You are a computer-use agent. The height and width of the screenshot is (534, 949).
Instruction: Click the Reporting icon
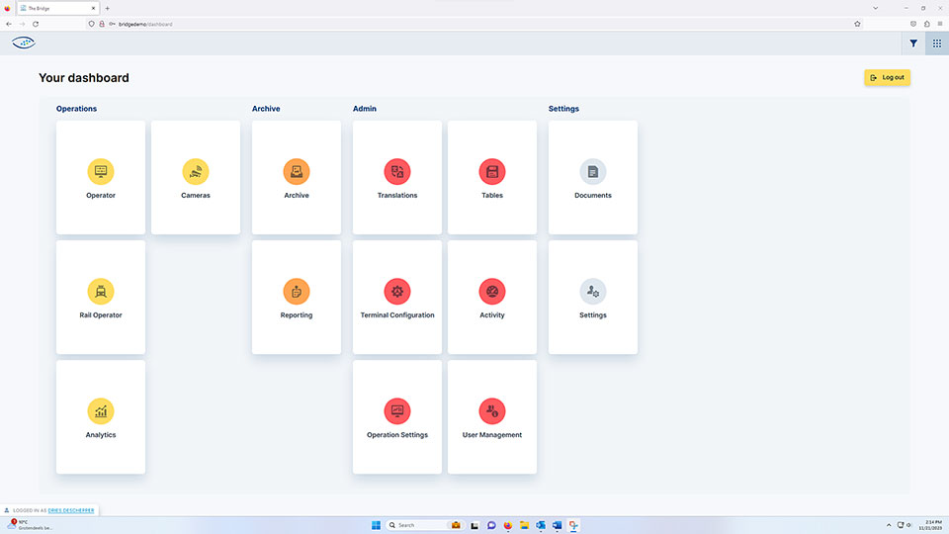point(297,291)
